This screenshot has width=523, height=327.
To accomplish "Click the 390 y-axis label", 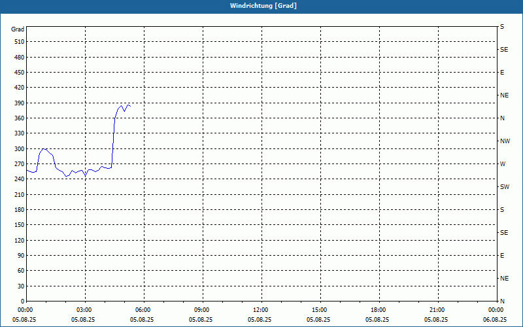I will (x=20, y=103).
